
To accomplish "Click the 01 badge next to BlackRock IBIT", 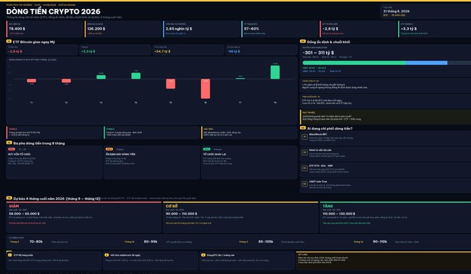I will point(304,136).
